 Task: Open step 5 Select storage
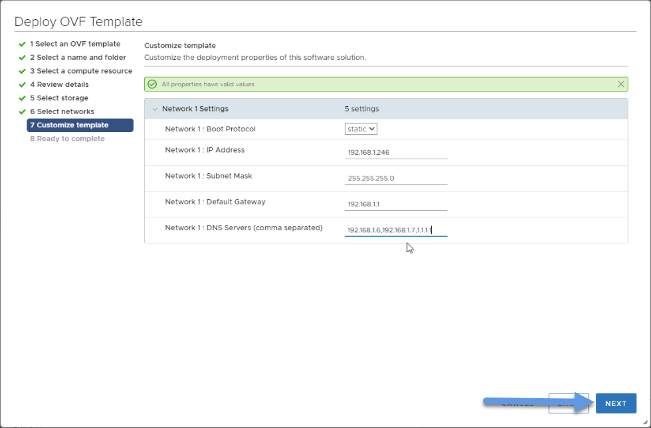[59, 98]
